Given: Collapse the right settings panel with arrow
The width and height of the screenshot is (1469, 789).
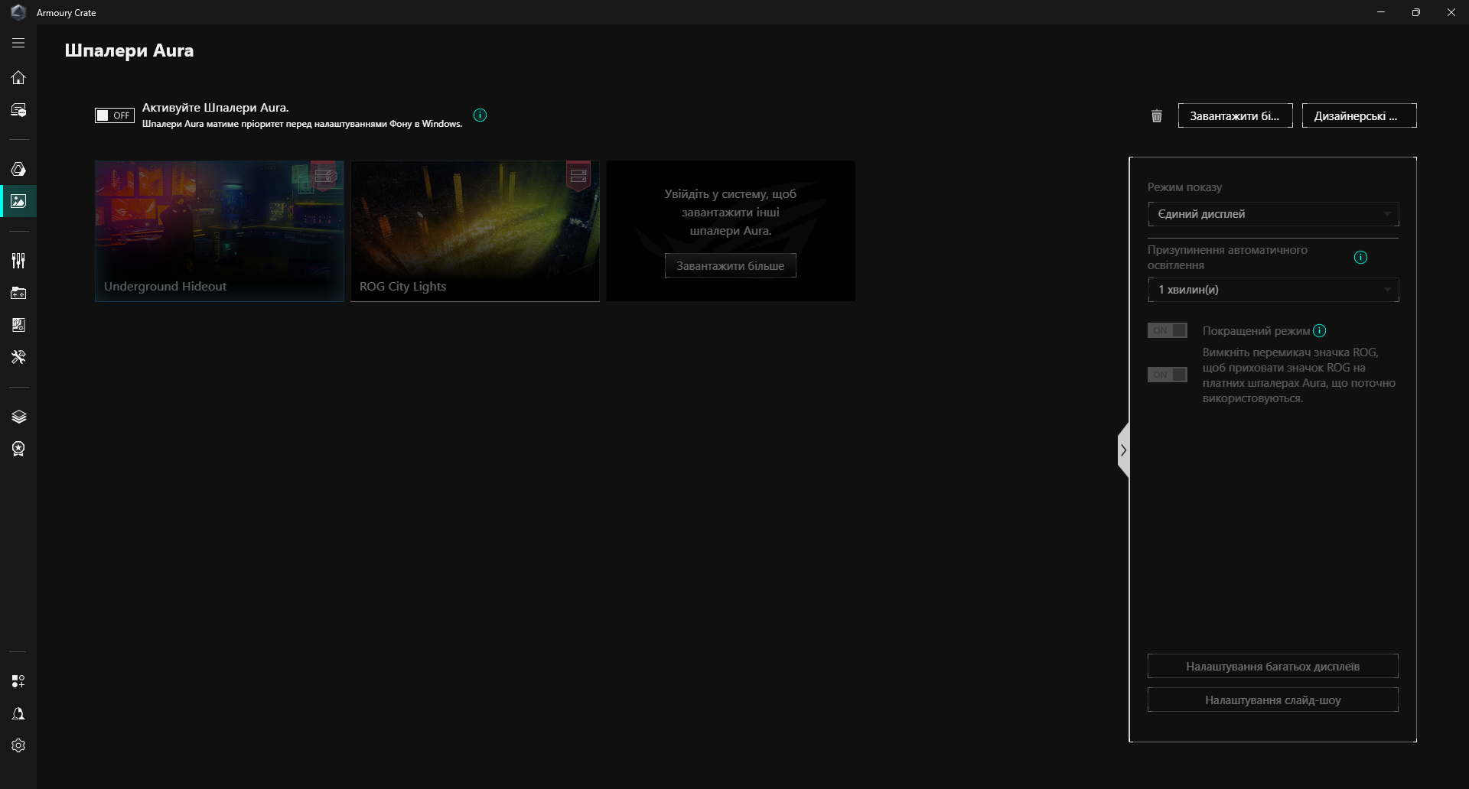Looking at the screenshot, I should (1123, 450).
